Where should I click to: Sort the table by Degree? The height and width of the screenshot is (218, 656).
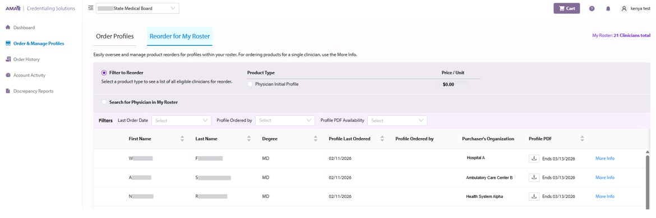tap(316, 139)
